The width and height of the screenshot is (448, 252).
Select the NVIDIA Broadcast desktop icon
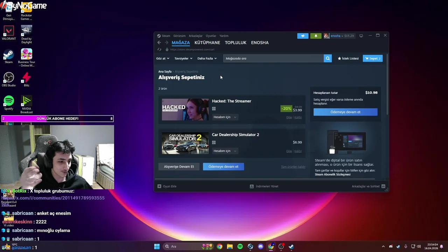[26, 104]
